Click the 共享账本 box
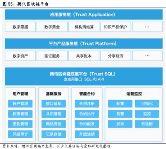This screenshot has width=166, height=149. click(x=84, y=56)
